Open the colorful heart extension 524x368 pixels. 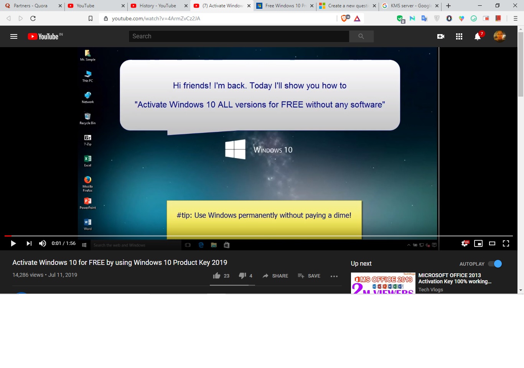coord(461,18)
